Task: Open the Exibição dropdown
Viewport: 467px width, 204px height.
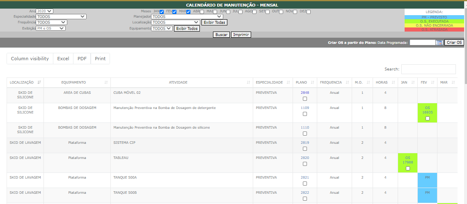Action: pos(50,28)
